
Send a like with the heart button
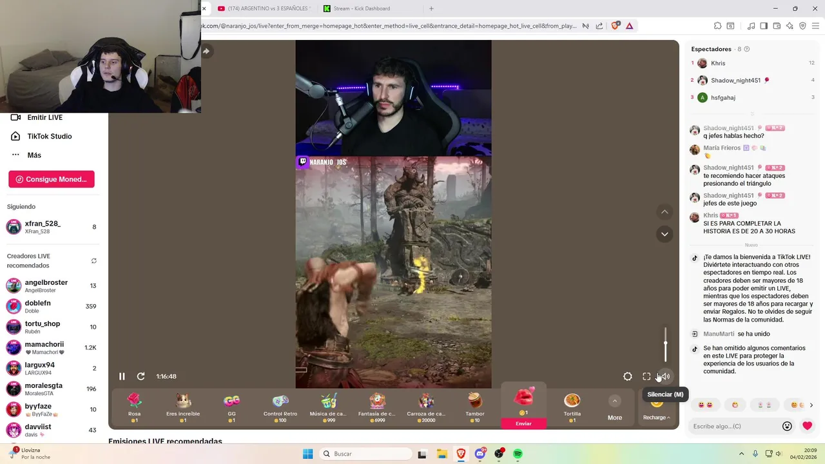pyautogui.click(x=807, y=426)
